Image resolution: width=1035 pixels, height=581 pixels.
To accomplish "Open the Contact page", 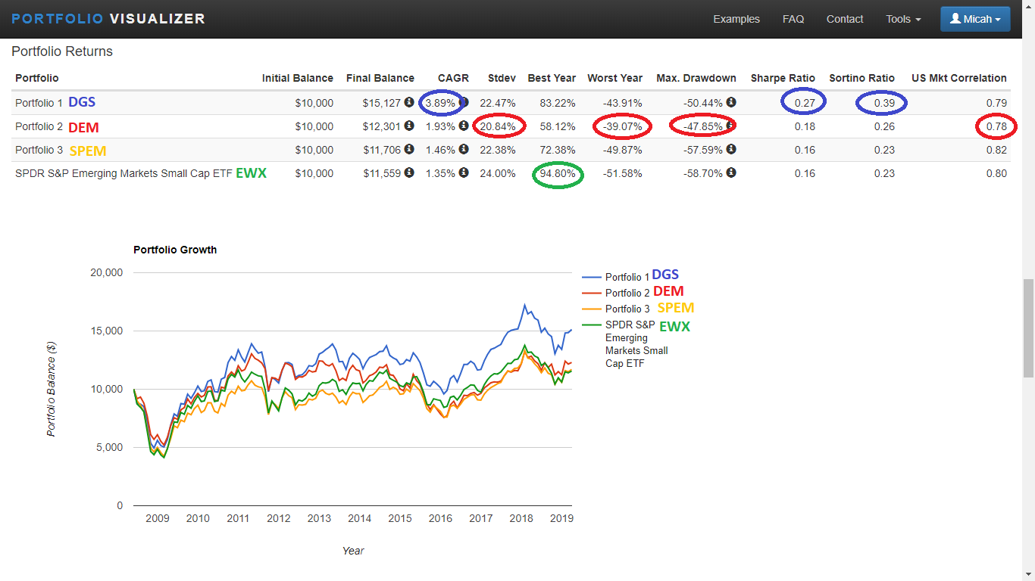I will (x=845, y=19).
